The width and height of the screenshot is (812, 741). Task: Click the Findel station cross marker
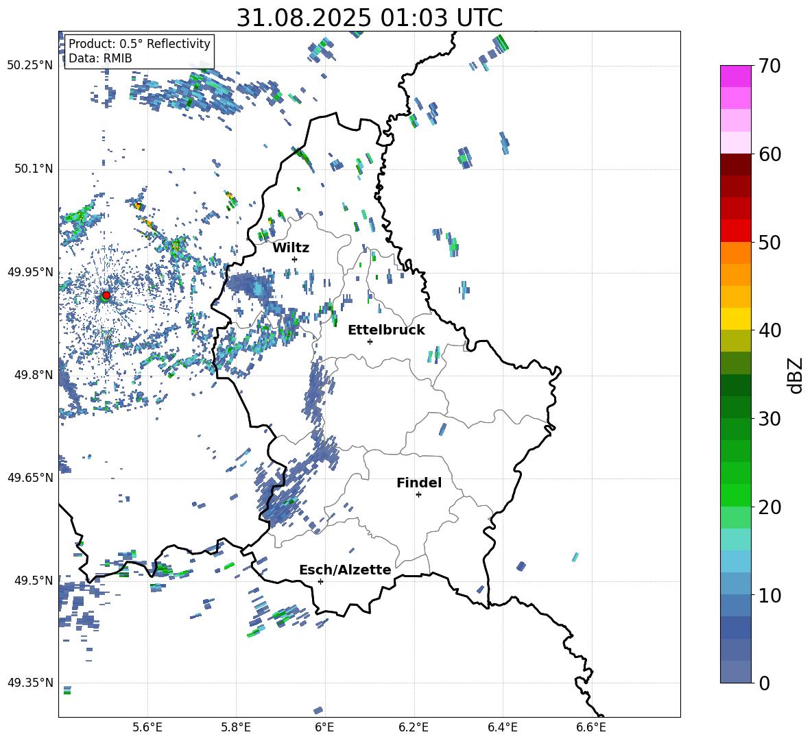pos(418,495)
